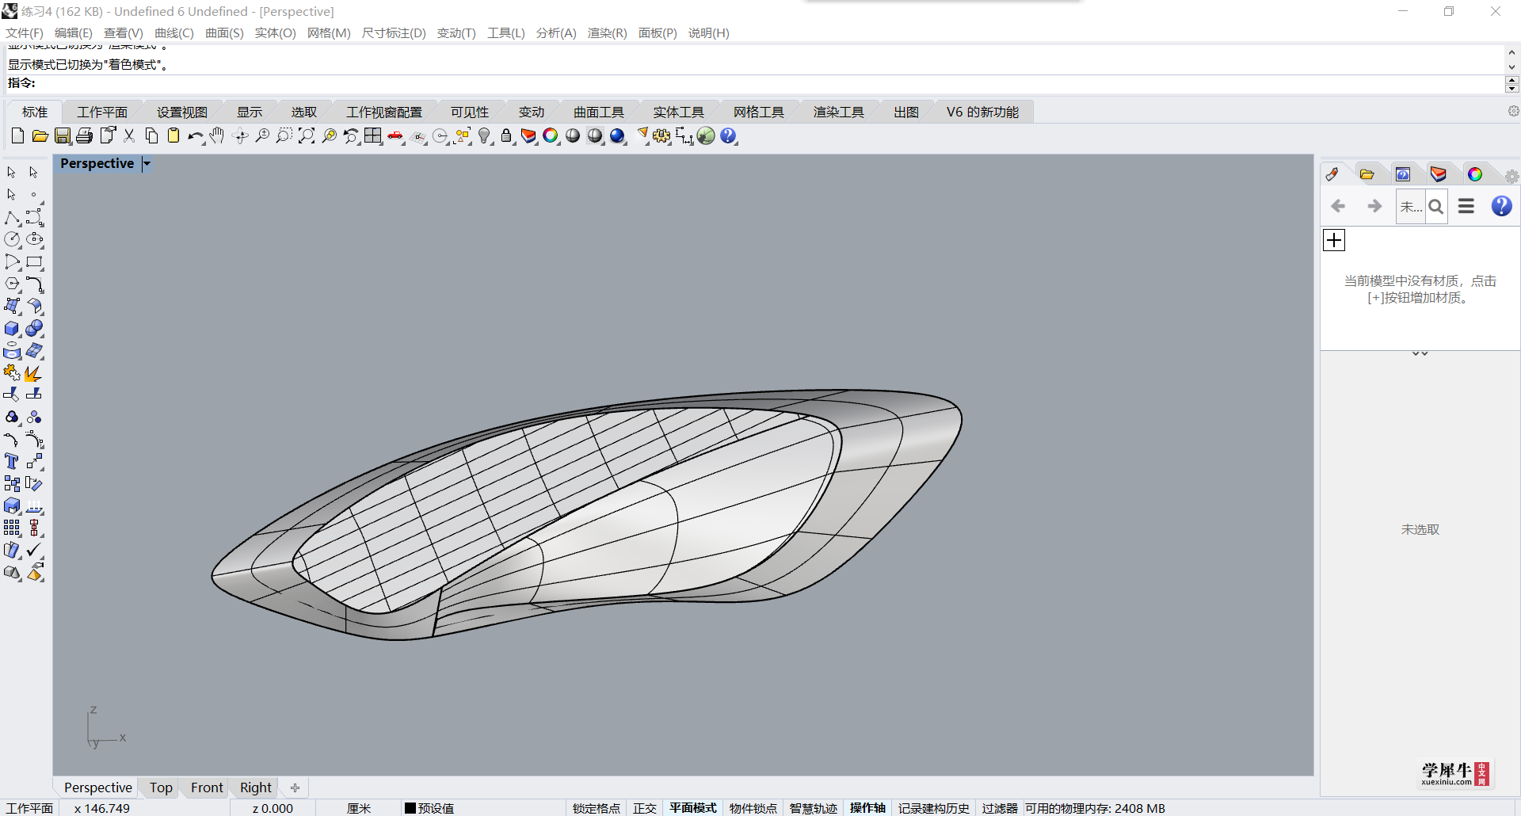Add a new viewport tab button

coord(295,787)
